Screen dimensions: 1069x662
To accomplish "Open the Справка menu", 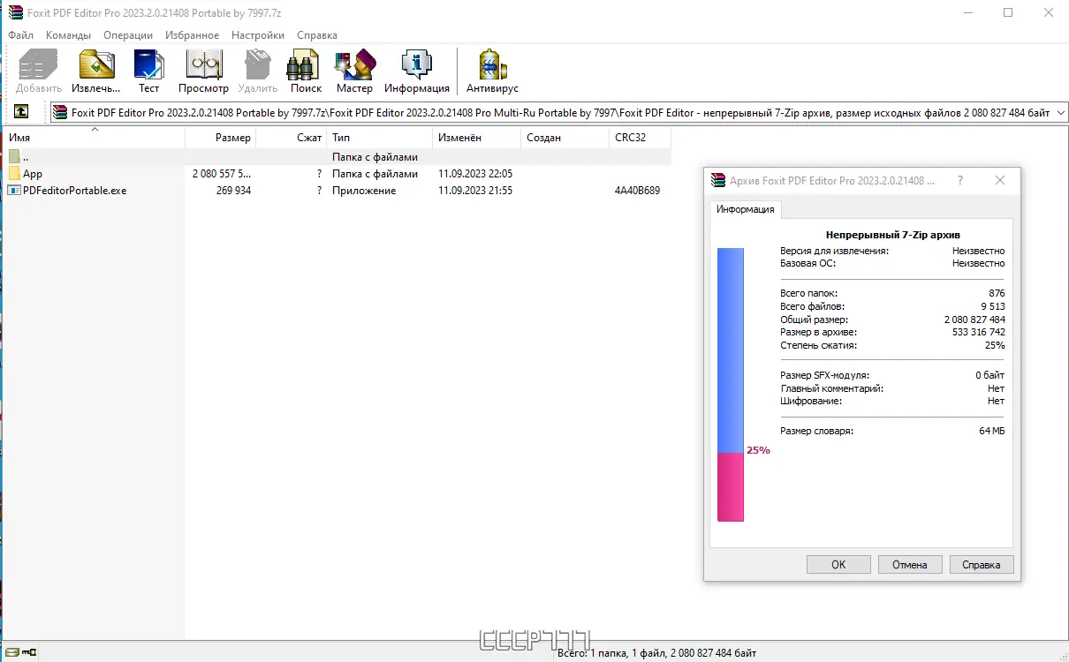I will [317, 35].
